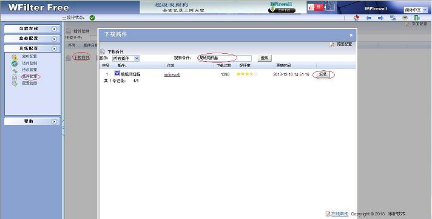Click the star rating of the plugin
This screenshot has width=432, height=219.
point(247,74)
